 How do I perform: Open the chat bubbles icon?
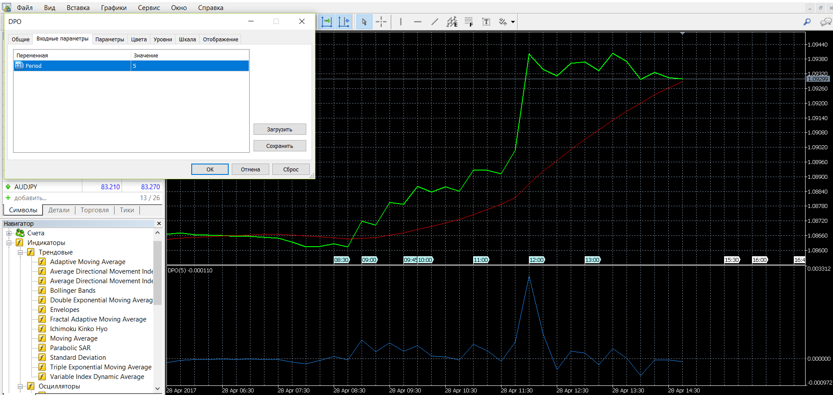tap(826, 22)
